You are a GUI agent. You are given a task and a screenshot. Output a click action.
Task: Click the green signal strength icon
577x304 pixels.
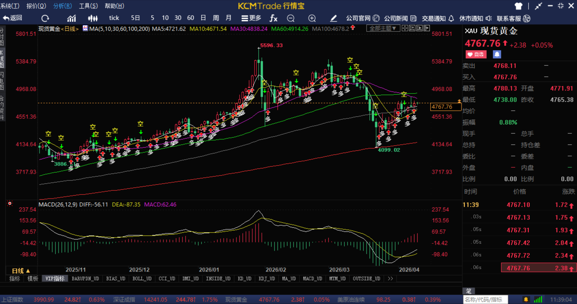click(538, 299)
